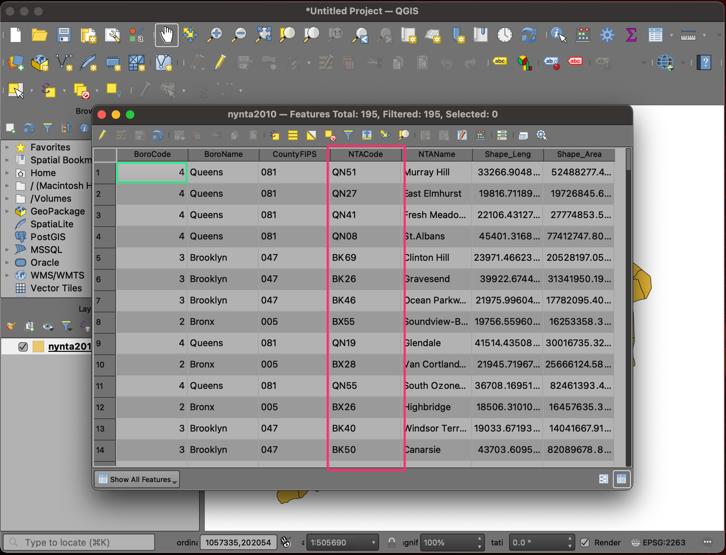The height and width of the screenshot is (555, 726).
Task: Sort by the BoroCode column header
Action: click(152, 154)
